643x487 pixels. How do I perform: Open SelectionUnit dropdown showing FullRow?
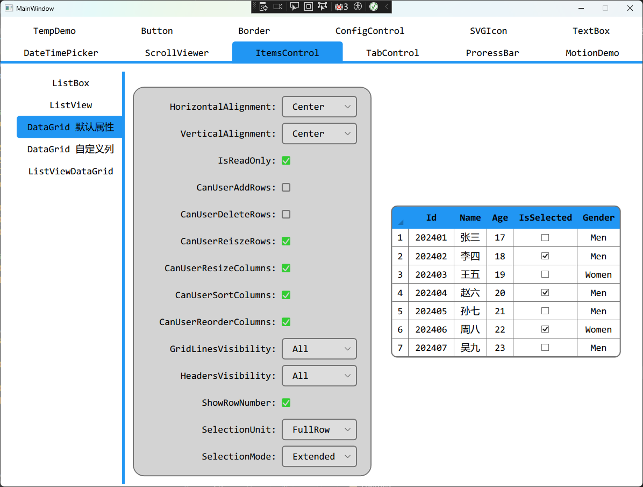pyautogui.click(x=319, y=429)
